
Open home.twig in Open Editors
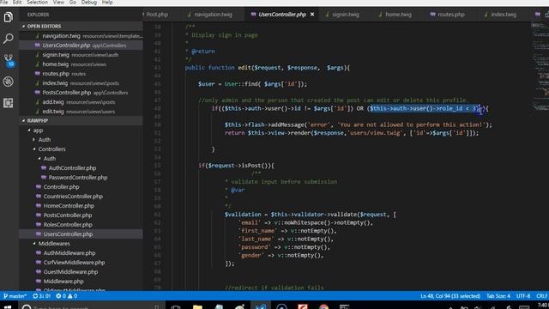(x=81, y=64)
